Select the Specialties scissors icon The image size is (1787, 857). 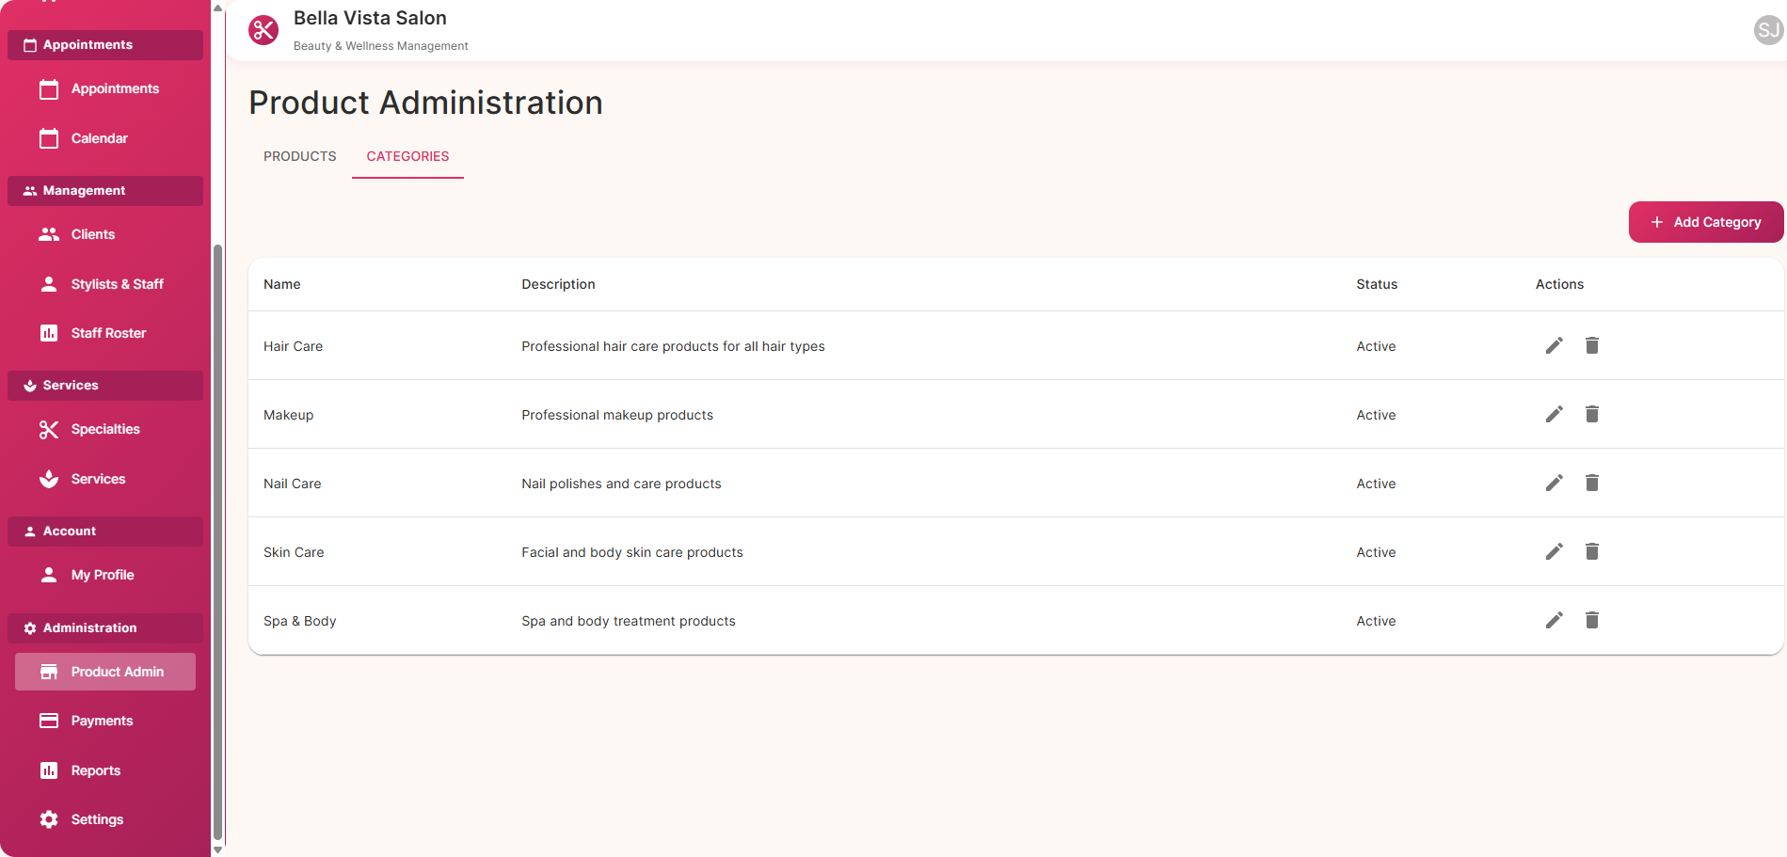[49, 429]
